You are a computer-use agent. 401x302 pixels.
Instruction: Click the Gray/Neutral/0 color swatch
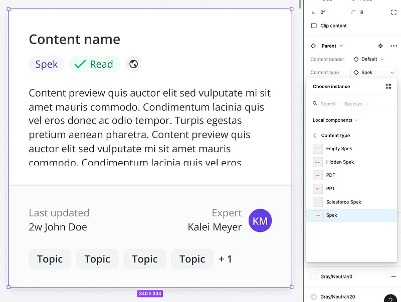(314, 276)
